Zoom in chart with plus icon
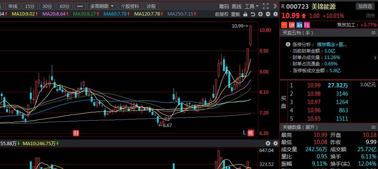The width and height of the screenshot is (378, 169). tap(261, 14)
